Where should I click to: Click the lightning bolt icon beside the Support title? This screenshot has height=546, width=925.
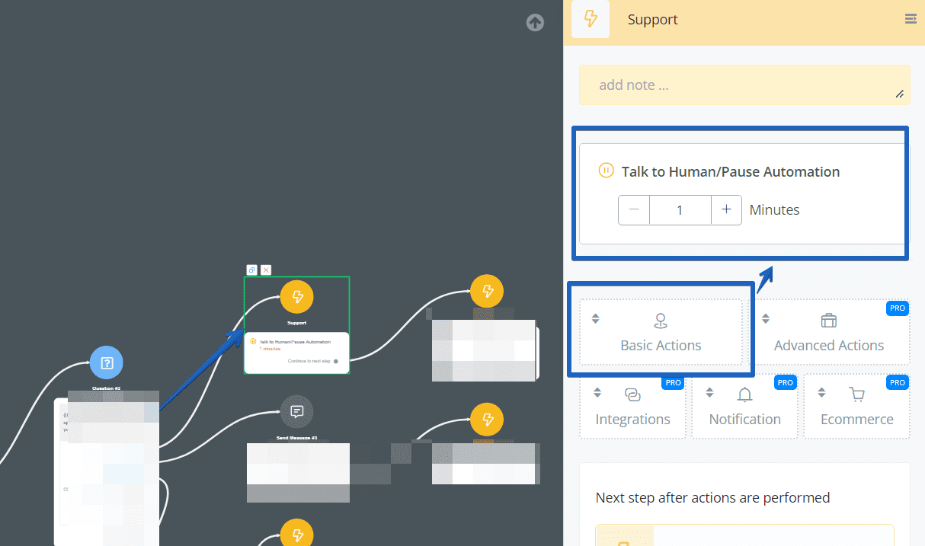pos(591,19)
